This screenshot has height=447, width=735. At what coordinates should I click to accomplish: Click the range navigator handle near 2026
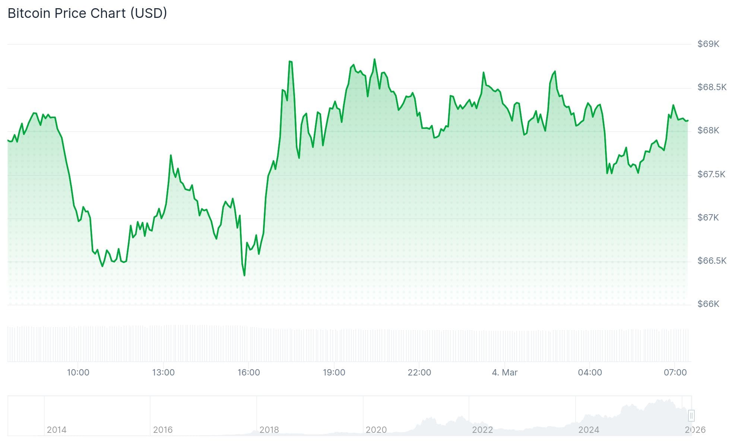[x=691, y=415]
